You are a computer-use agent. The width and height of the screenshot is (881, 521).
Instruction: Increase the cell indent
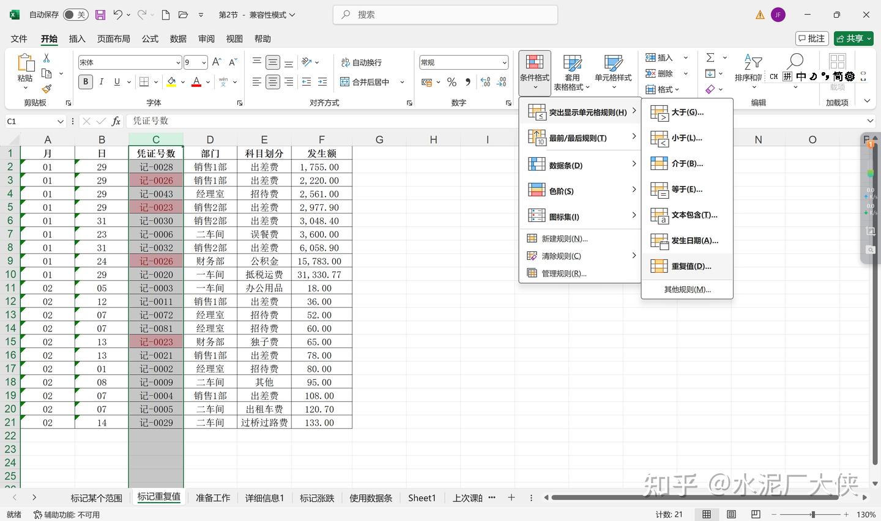pyautogui.click(x=322, y=82)
